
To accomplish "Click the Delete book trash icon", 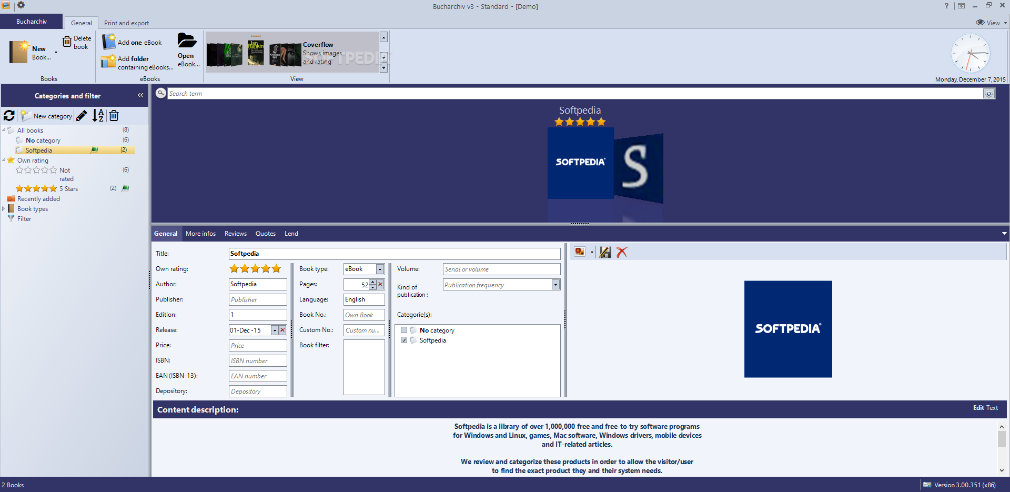I will [67, 41].
